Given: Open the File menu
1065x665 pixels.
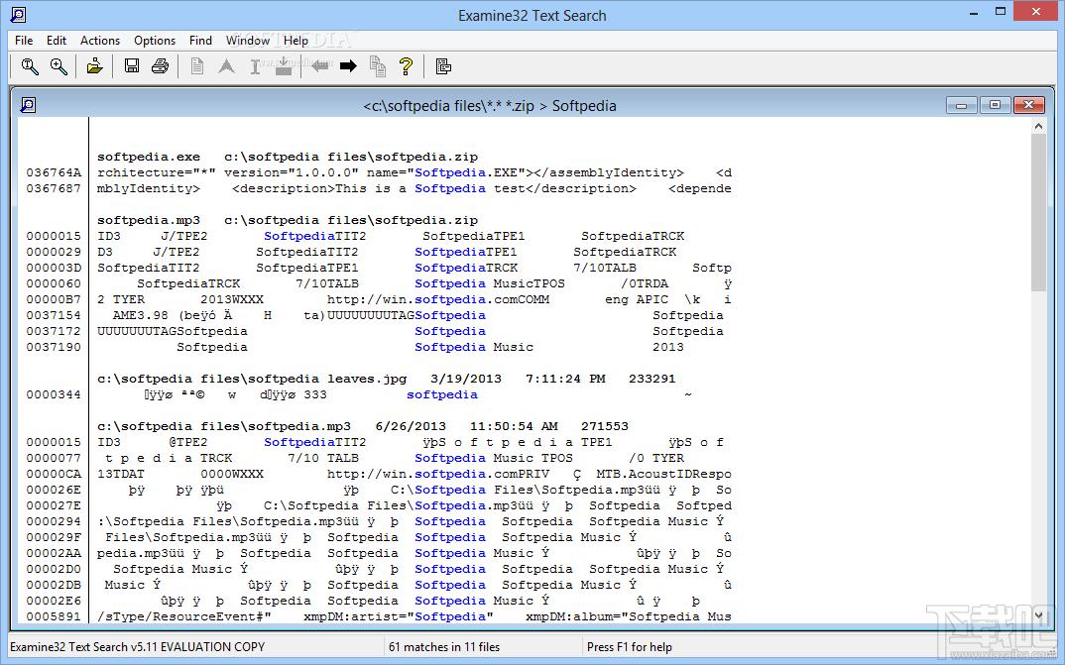Looking at the screenshot, I should [x=24, y=41].
